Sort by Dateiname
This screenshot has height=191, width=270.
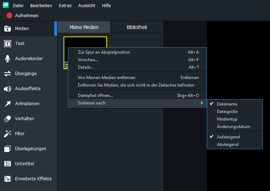pyautogui.click(x=235, y=104)
